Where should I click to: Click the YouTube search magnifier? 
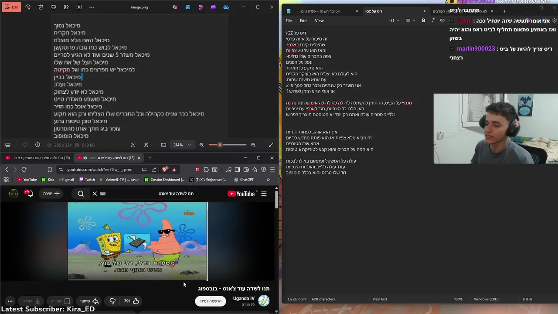point(81,194)
